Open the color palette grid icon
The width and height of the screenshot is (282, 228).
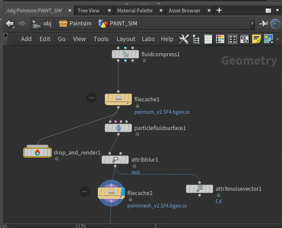pyautogui.click(x=220, y=39)
